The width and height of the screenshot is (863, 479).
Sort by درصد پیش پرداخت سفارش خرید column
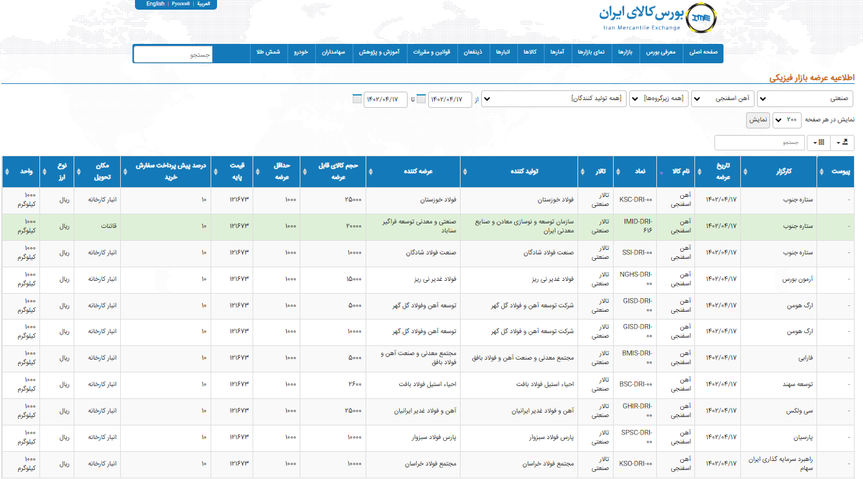[x=166, y=172]
